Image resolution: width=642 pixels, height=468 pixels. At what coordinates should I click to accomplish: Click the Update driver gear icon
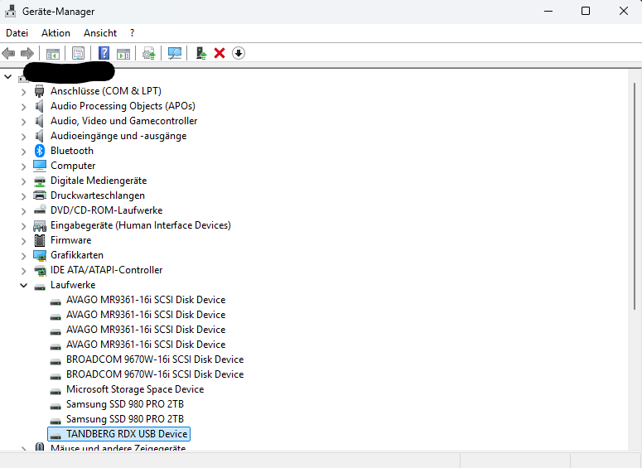(148, 53)
